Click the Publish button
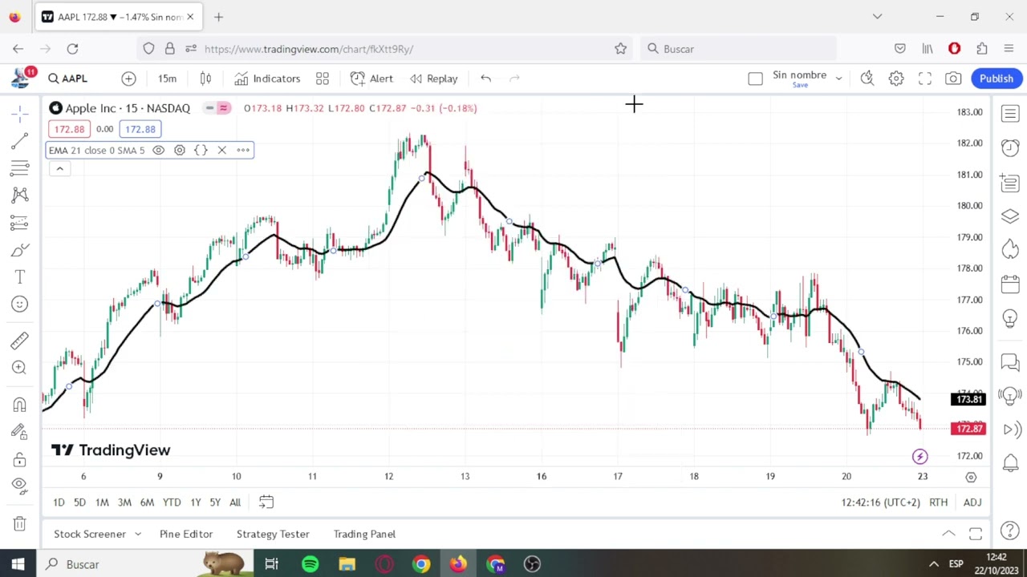Image resolution: width=1027 pixels, height=577 pixels. tap(996, 79)
